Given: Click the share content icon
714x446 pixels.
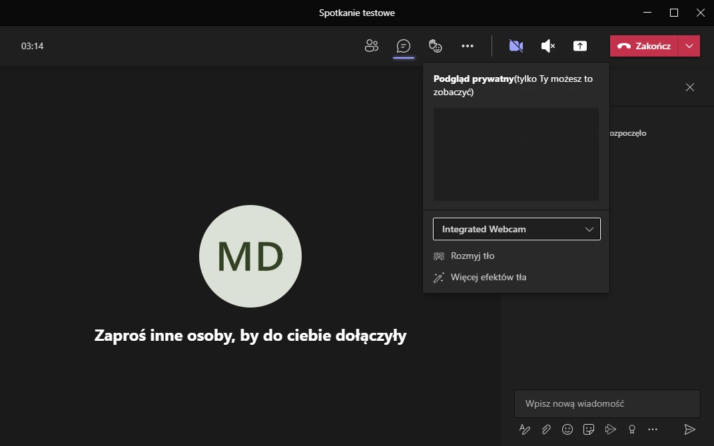Looking at the screenshot, I should [x=580, y=46].
